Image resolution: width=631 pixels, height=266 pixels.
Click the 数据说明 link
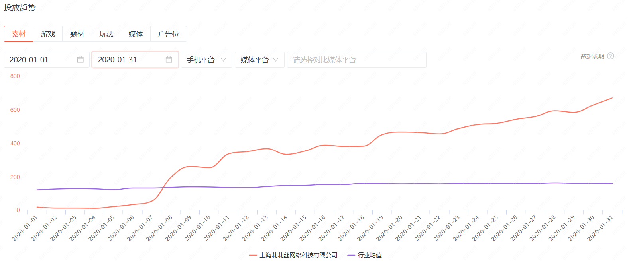592,56
